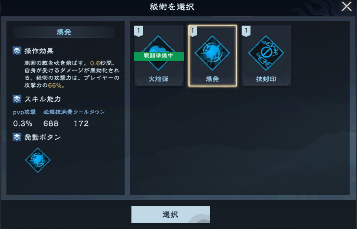Click the layers icon beside 操作効果

(17, 51)
